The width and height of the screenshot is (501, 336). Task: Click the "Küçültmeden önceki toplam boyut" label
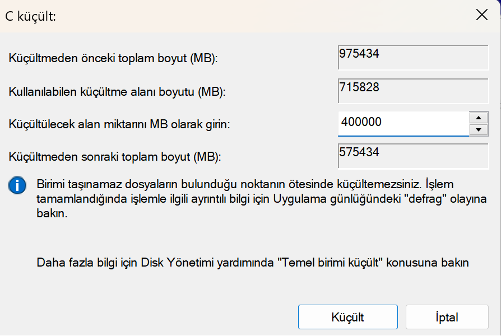coord(113,58)
